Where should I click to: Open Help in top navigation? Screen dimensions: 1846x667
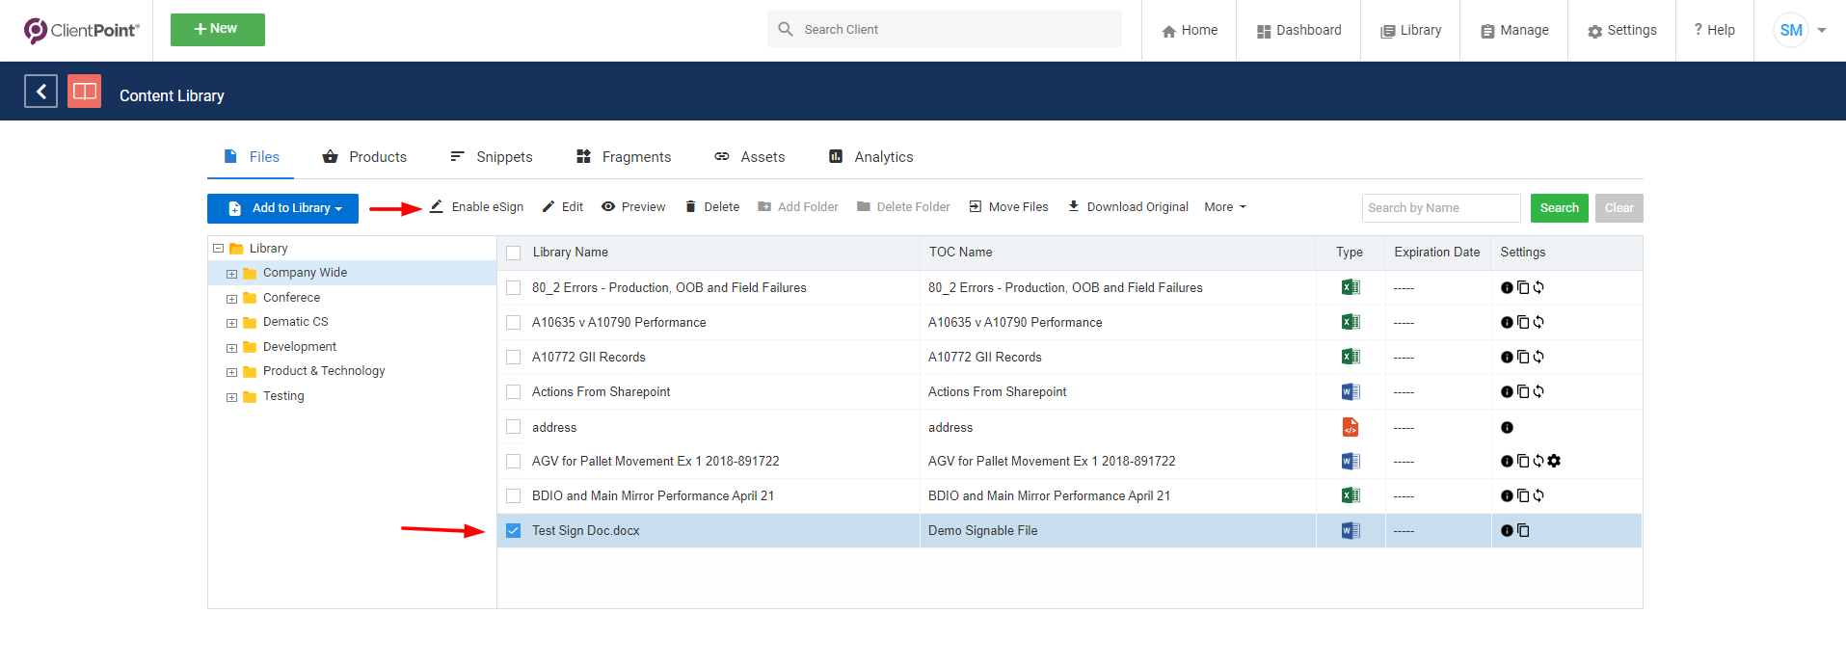[x=1714, y=30]
